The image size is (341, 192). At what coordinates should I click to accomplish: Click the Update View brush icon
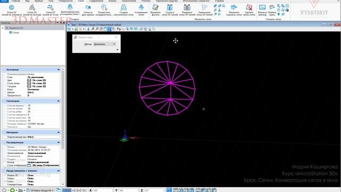[x=88, y=29]
